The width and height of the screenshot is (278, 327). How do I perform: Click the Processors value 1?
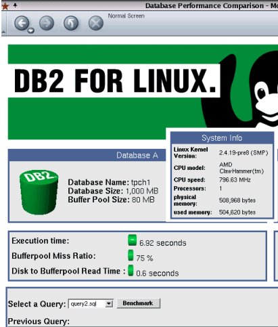coord(221,188)
